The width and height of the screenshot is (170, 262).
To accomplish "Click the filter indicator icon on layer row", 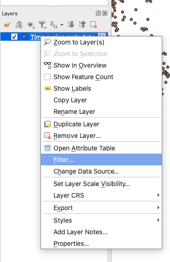I will pyautogui.click(x=102, y=35).
